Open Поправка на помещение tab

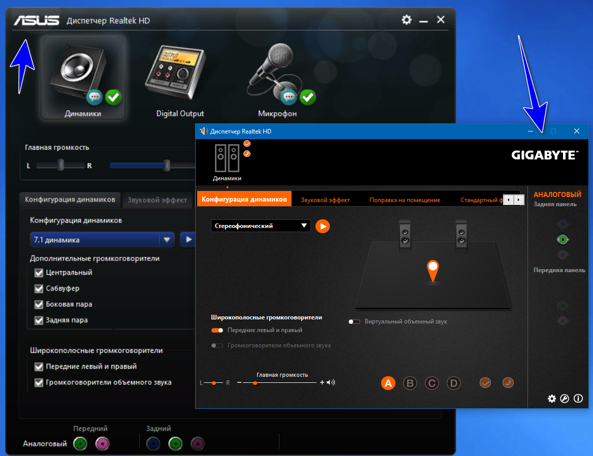pos(404,200)
